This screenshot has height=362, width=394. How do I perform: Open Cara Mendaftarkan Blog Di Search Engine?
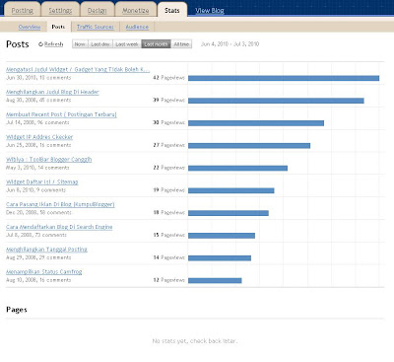coord(59,227)
